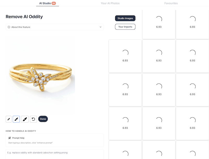The width and height of the screenshot is (209, 159).
Task: Click the Prompt Help label
Action: (x=18, y=138)
